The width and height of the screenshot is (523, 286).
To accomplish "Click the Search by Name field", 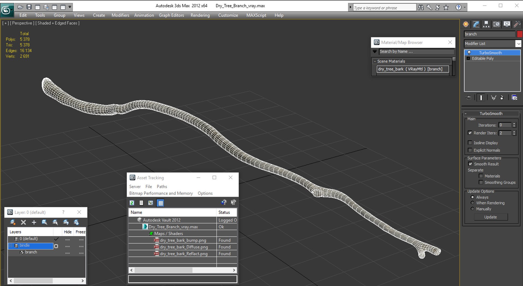I will click(x=416, y=52).
